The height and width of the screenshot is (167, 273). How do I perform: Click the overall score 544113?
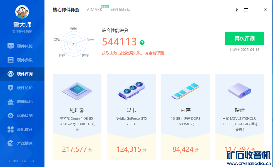pos(119,42)
